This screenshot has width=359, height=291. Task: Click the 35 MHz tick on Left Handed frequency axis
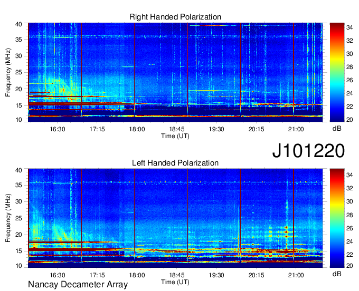18,185
